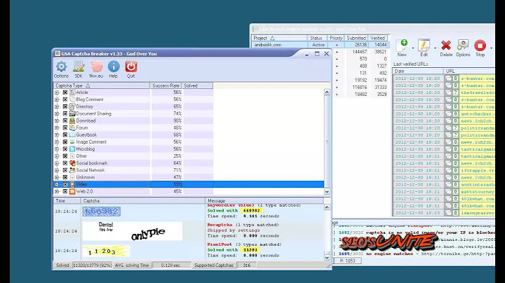Click the Message column header
This screenshot has width=505, height=283.
(x=264, y=200)
